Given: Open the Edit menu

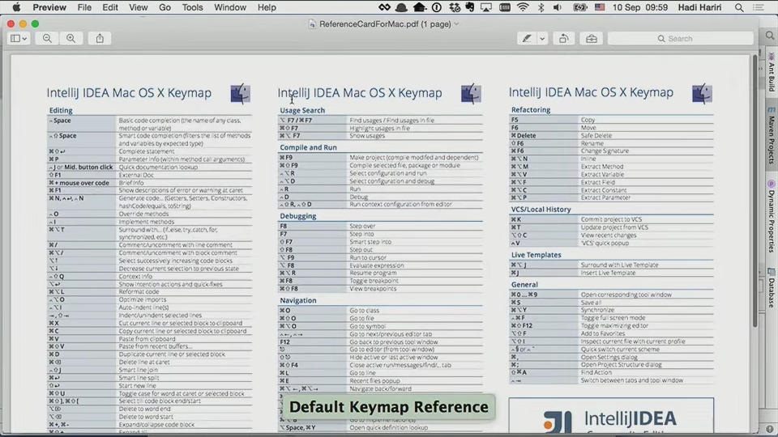Looking at the screenshot, I should tap(110, 7).
